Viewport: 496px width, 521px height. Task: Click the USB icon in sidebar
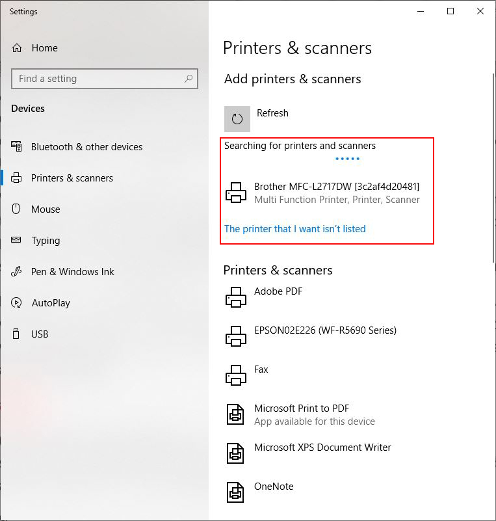pyautogui.click(x=16, y=334)
